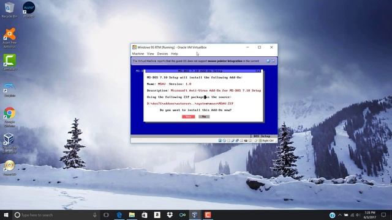The width and height of the screenshot is (392, 220).
Task: Select the blue desktop shortcut below Camtasia
Action: (x=10, y=89)
